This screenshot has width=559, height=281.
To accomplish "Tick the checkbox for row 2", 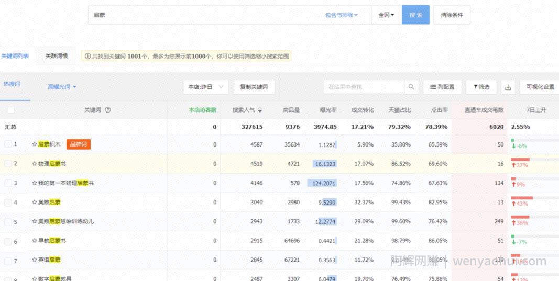I will point(8,164).
